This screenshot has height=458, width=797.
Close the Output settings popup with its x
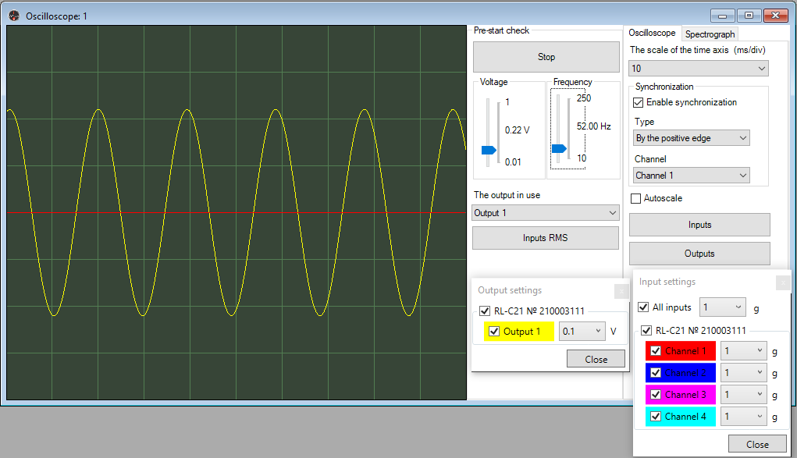pyautogui.click(x=621, y=291)
